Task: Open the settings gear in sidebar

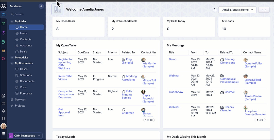Action: (x=4, y=118)
